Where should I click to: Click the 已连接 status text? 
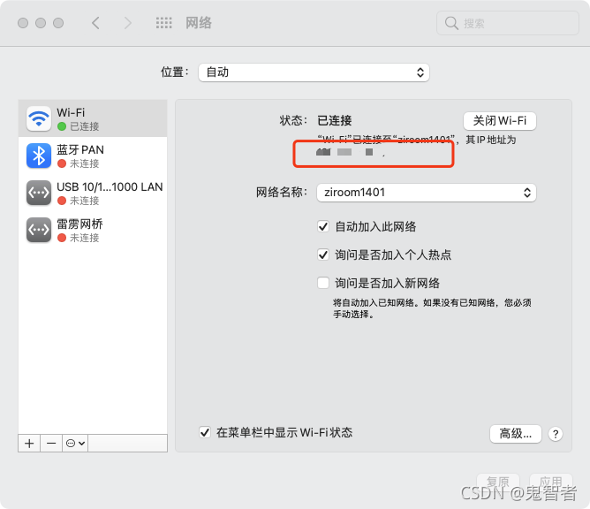335,120
